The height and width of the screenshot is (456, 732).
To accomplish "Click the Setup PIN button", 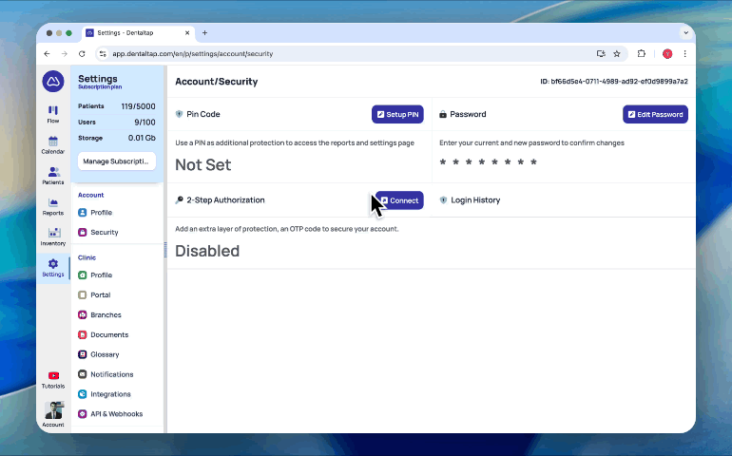I will [x=397, y=114].
